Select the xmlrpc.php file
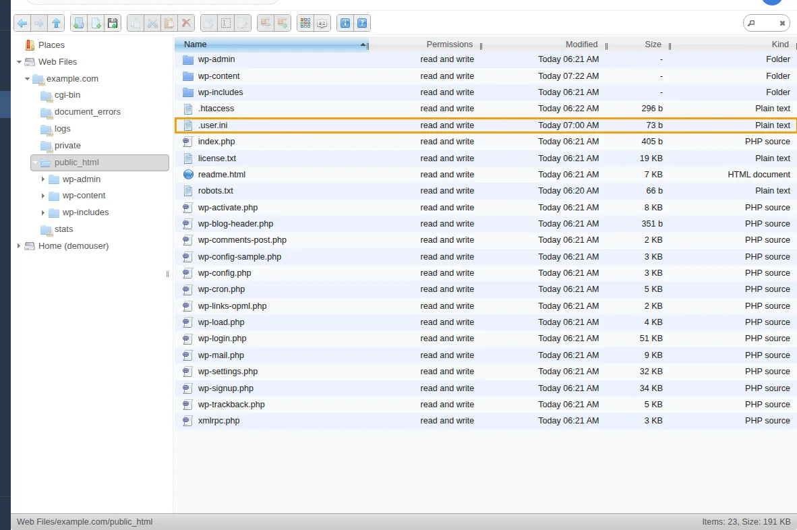 click(485, 421)
